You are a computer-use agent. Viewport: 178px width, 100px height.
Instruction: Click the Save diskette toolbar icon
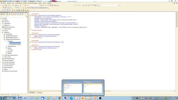[6, 5]
